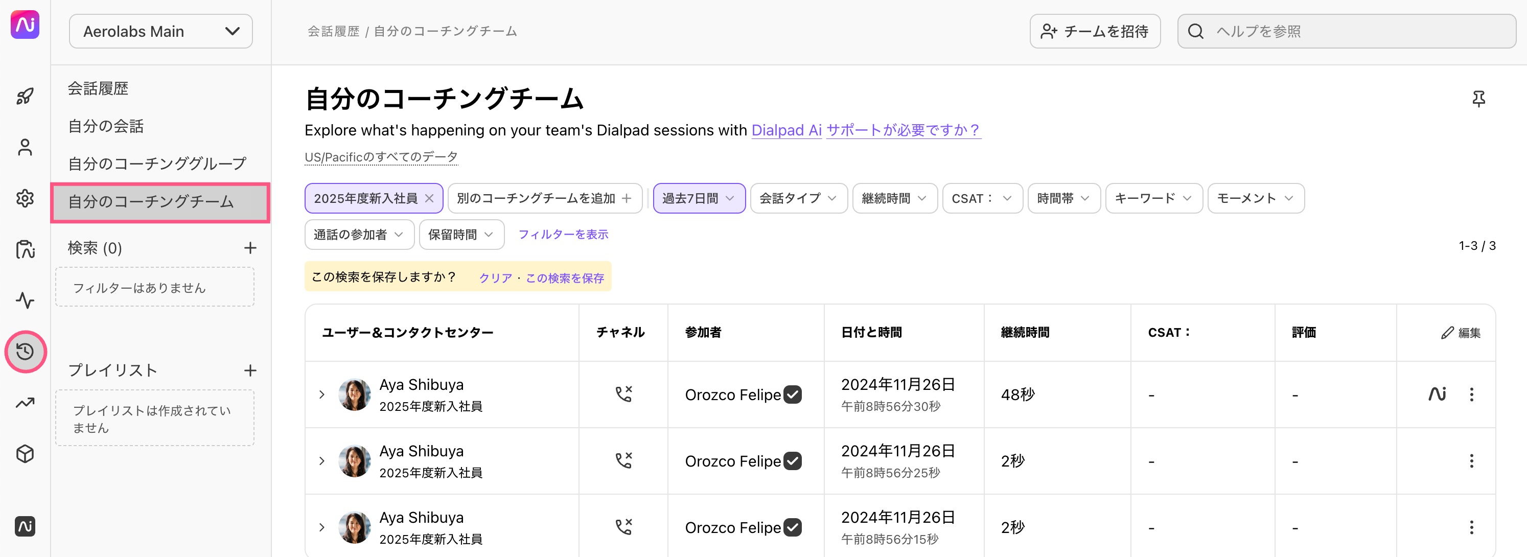Expand the 午前8時56分15秒 call row
Screen dimensions: 1527x557
point(322,527)
